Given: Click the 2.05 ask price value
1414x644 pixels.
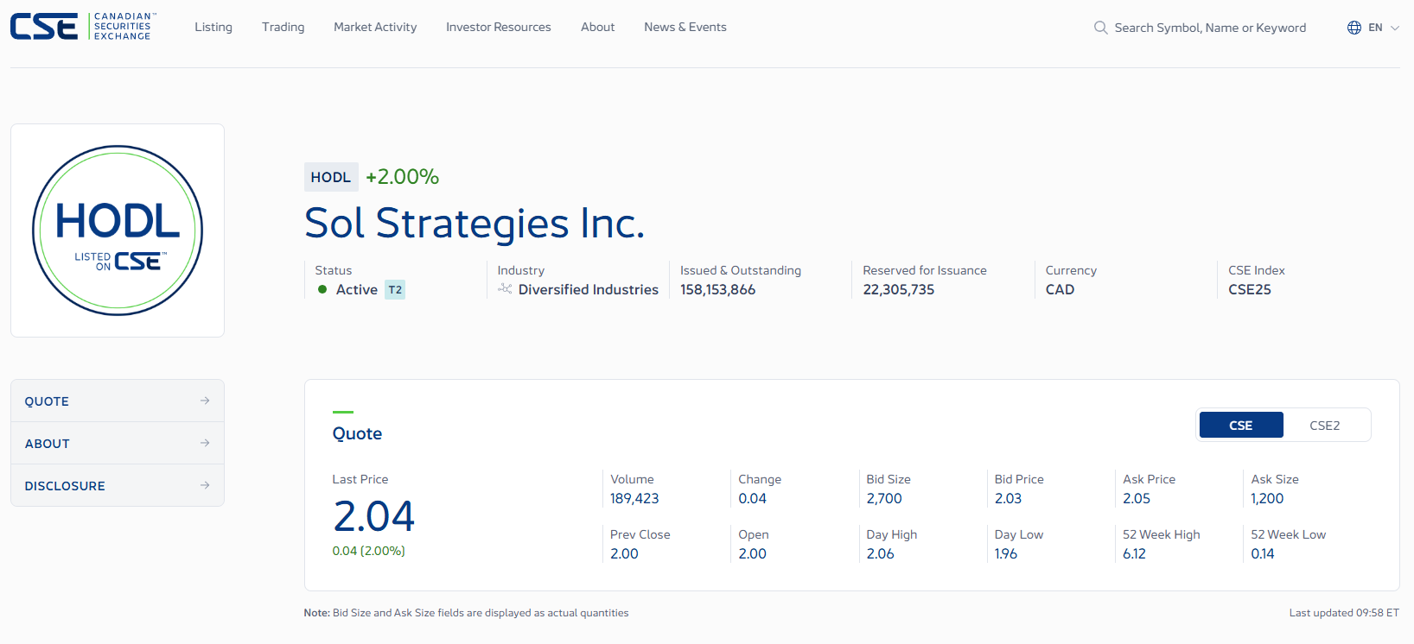Looking at the screenshot, I should pyautogui.click(x=1137, y=498).
